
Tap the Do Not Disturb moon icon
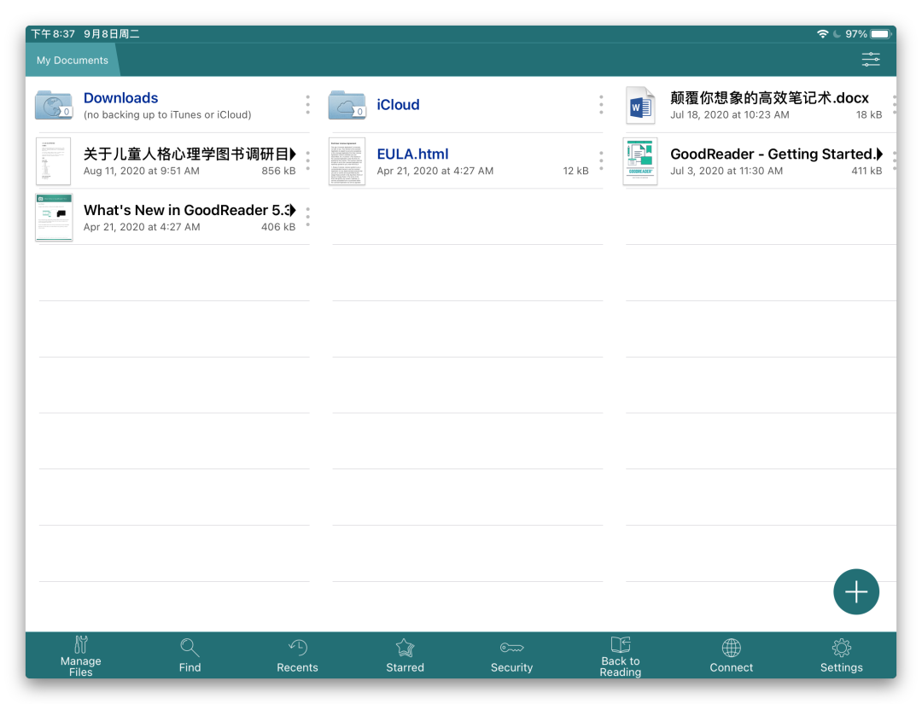[837, 34]
